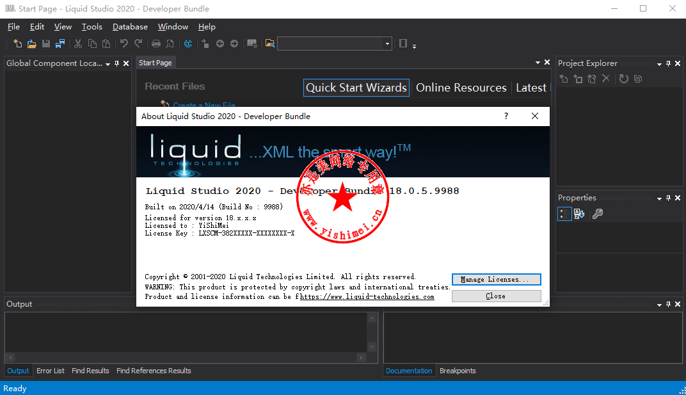Click the Find in Files folder icon
Image resolution: width=686 pixels, height=395 pixels.
[x=270, y=44]
